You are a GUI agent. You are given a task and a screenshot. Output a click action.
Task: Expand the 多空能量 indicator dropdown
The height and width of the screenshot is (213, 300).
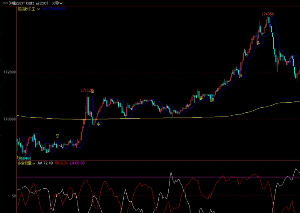pos(35,163)
